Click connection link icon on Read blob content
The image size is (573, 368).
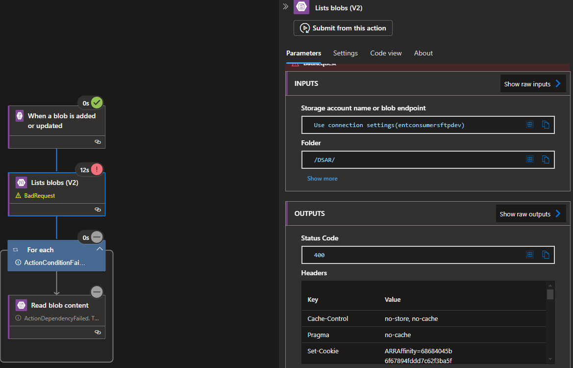pos(98,332)
